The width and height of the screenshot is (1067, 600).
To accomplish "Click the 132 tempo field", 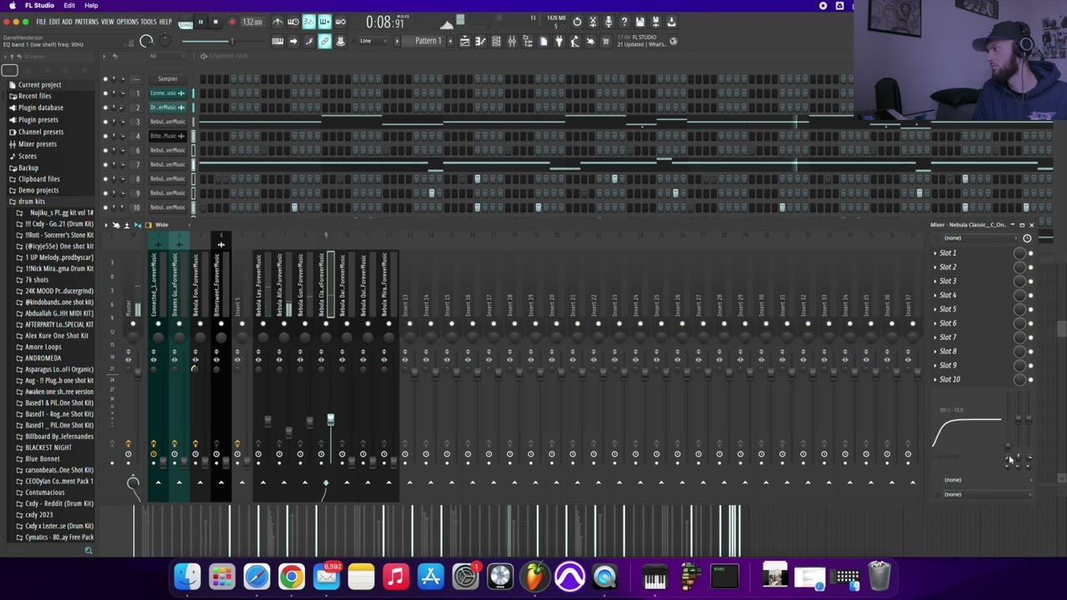I will point(253,22).
